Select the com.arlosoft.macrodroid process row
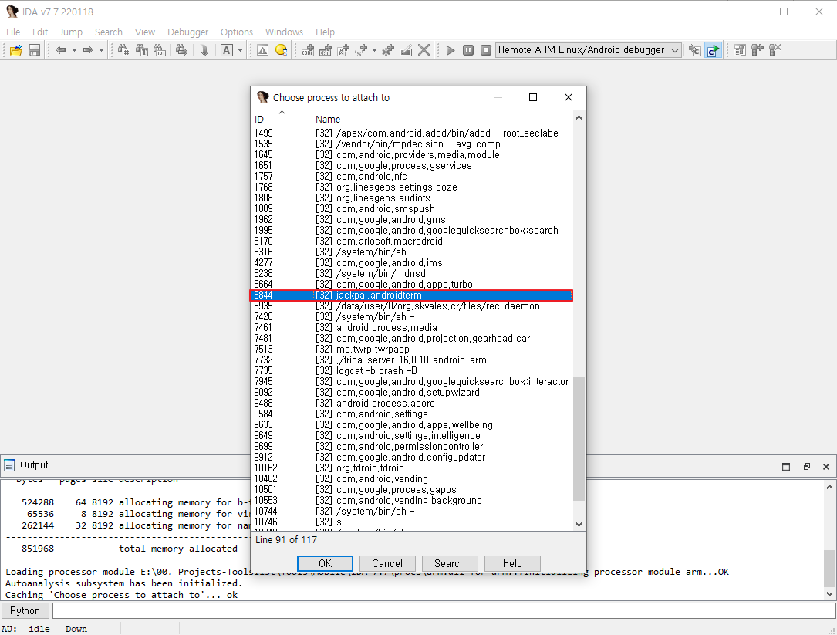The image size is (837, 635). point(412,241)
